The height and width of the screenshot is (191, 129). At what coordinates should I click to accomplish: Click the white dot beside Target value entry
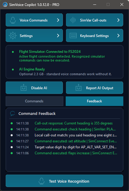pos(12,147)
